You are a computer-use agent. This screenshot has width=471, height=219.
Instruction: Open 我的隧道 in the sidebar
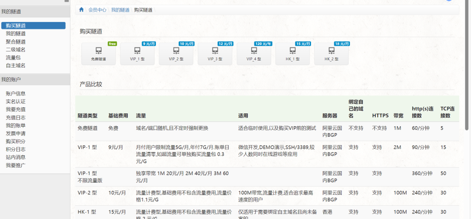click(x=16, y=34)
